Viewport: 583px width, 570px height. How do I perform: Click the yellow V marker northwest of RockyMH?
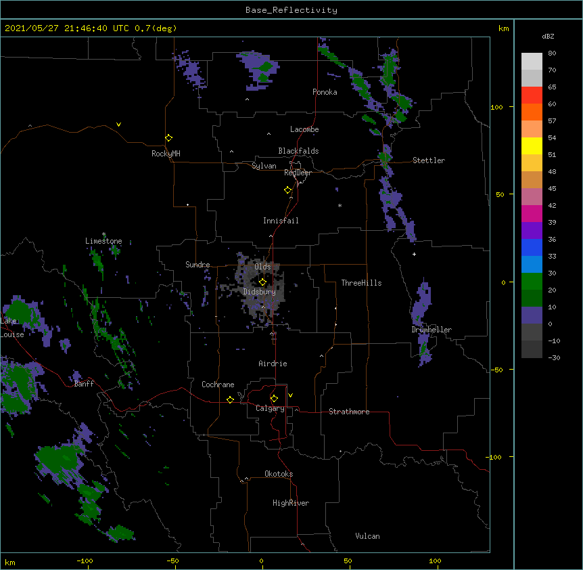pos(118,125)
